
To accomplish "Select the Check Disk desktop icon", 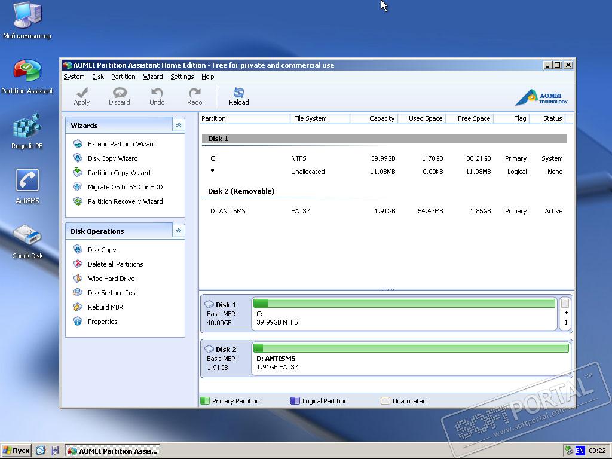I will coord(27,237).
